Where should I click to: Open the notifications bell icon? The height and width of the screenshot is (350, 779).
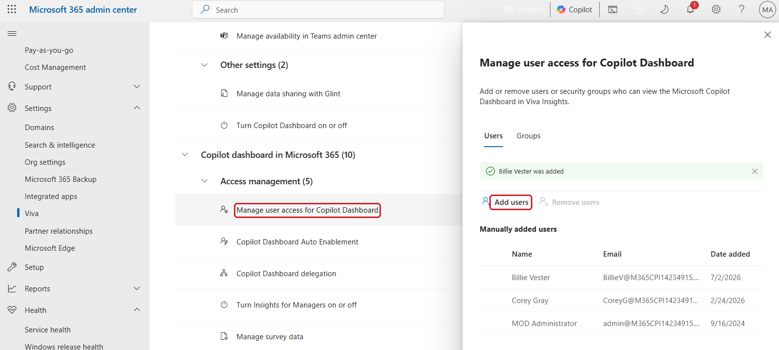coord(691,9)
